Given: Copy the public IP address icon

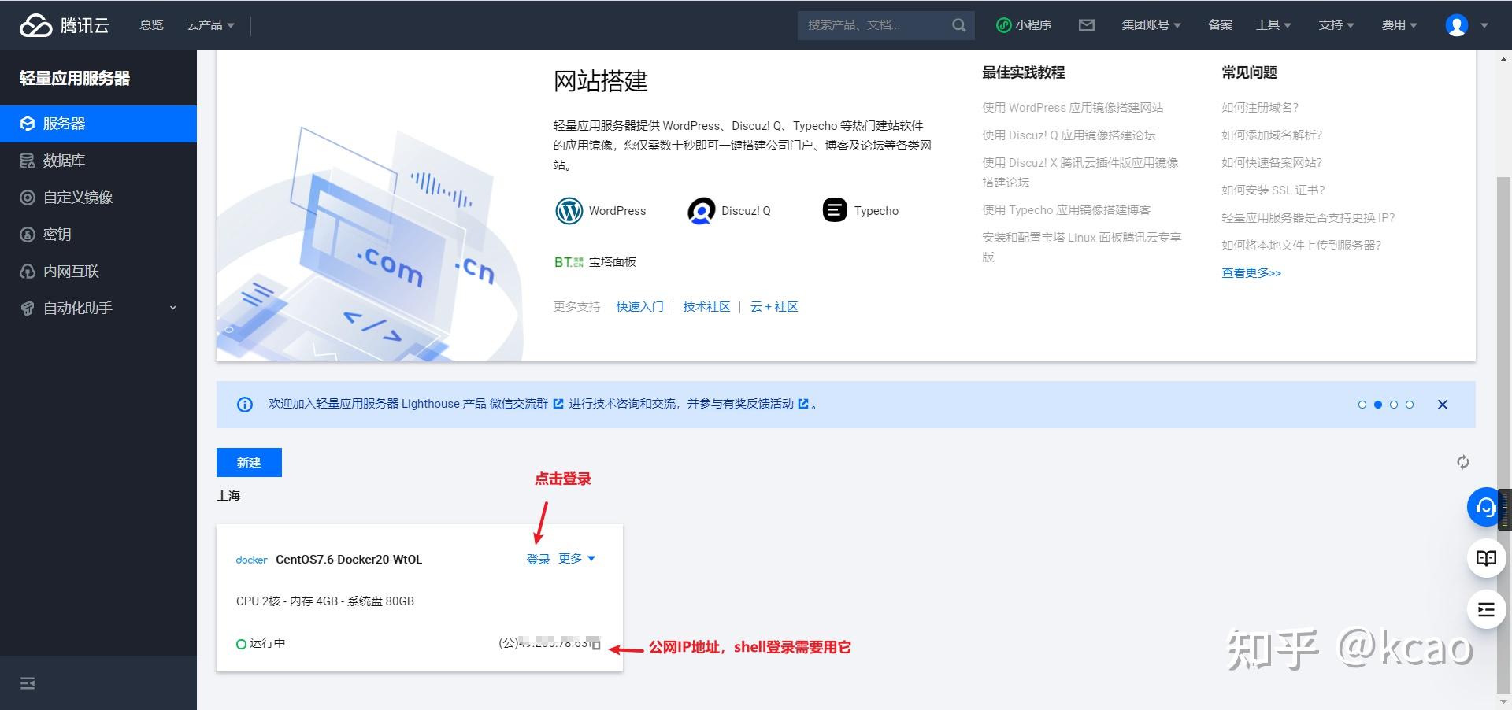Looking at the screenshot, I should 596,645.
